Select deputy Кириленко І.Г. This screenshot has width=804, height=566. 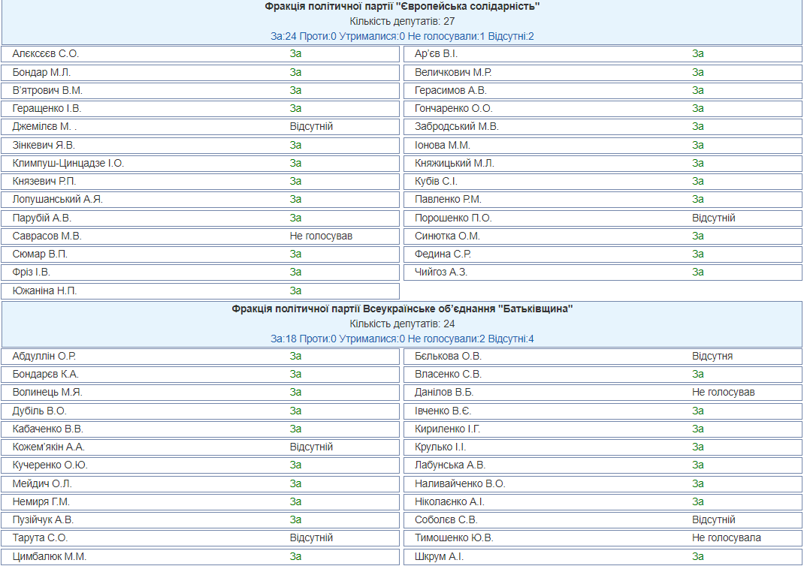click(448, 429)
